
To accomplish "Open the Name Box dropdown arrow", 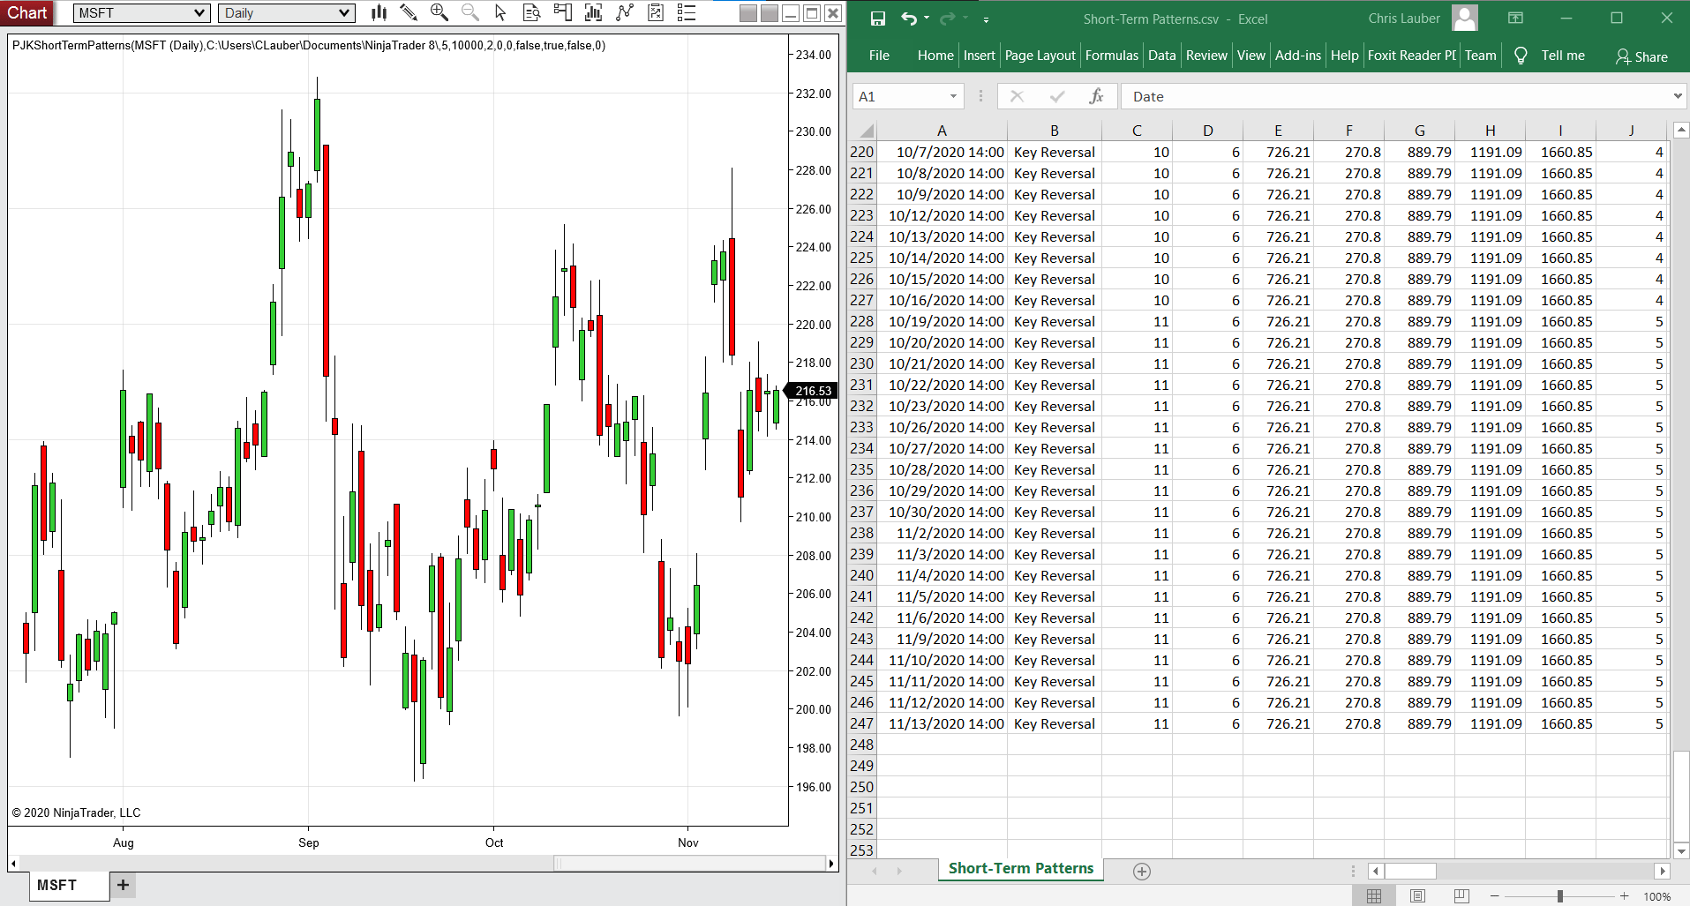I will (x=953, y=96).
